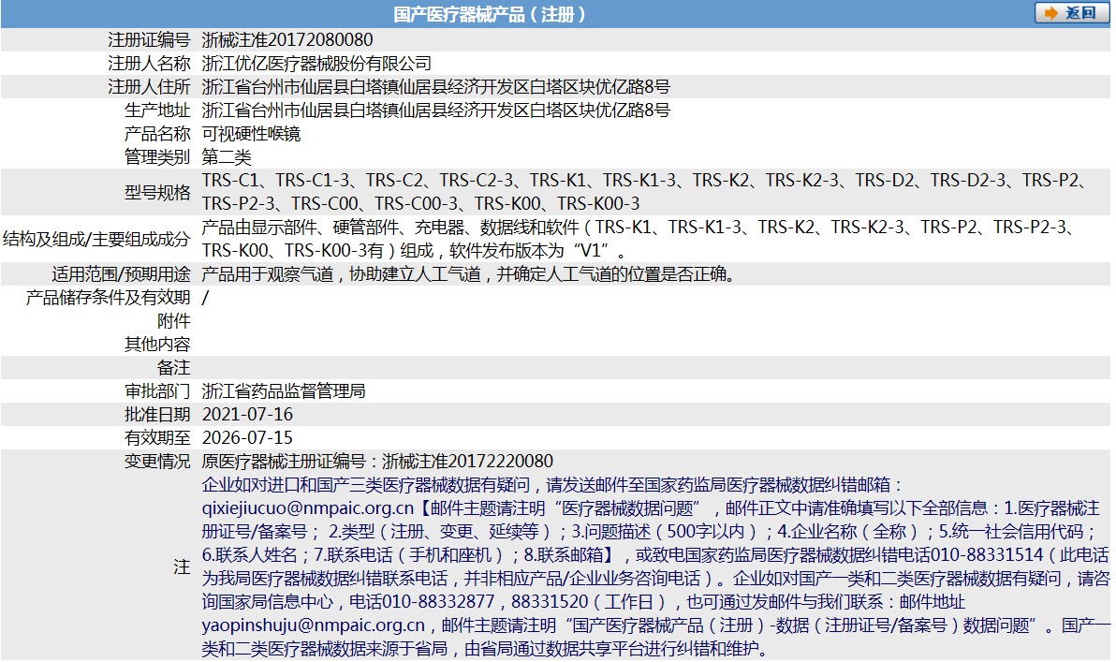Click note line starting 企业如对进口和国产三类
Screen dimensions: 1116x662
coord(553,485)
